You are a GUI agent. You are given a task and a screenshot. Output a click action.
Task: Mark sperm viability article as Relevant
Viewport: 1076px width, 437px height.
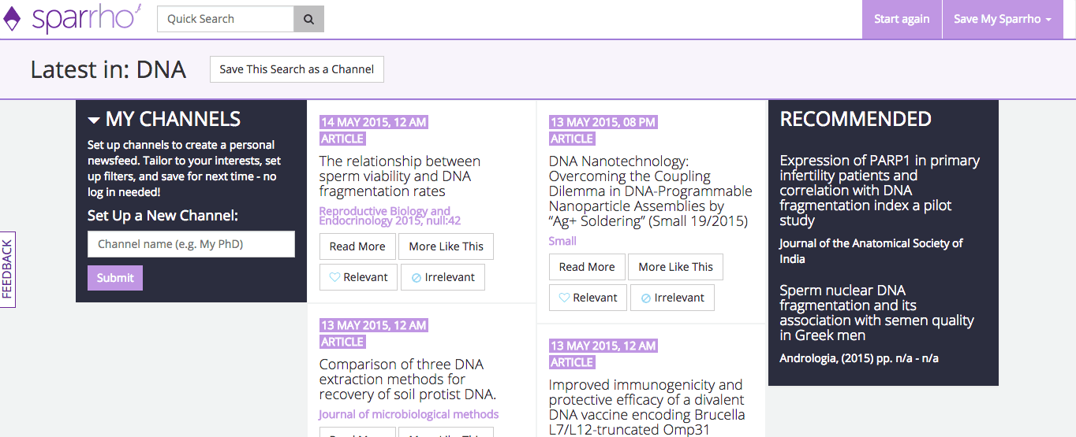pyautogui.click(x=358, y=277)
